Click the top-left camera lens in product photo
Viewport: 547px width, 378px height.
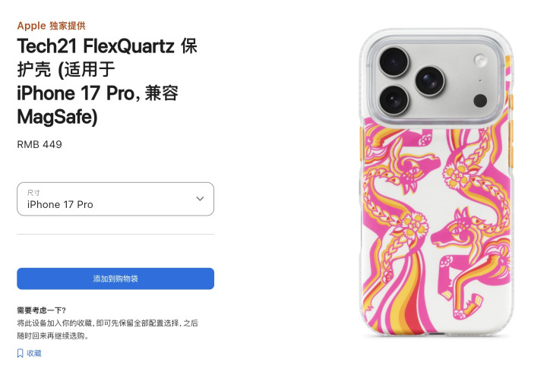click(x=394, y=61)
